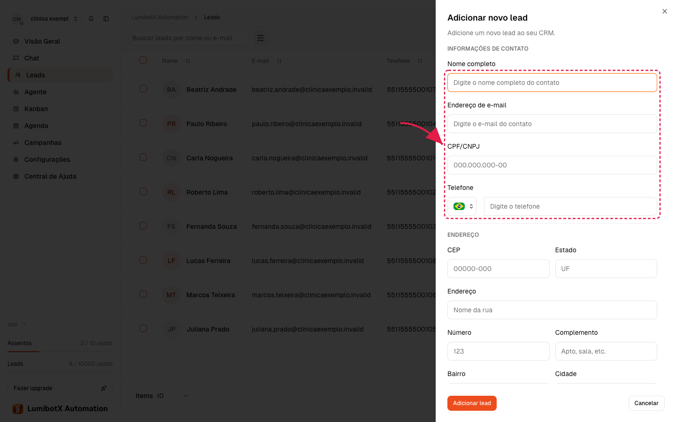Go to Leads in the sidebar
The image size is (676, 422).
point(61,75)
